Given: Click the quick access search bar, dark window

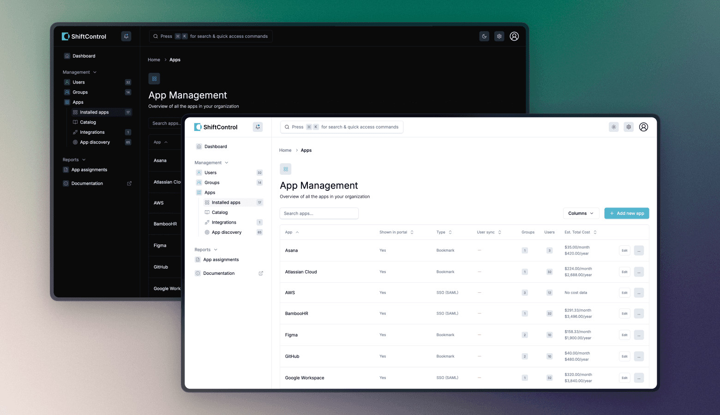Looking at the screenshot, I should pos(210,36).
